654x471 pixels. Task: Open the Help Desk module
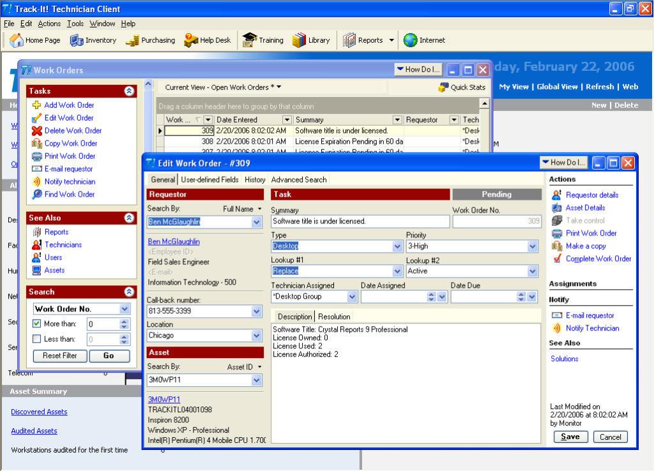[208, 40]
